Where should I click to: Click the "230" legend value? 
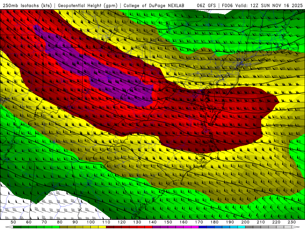click(292, 222)
